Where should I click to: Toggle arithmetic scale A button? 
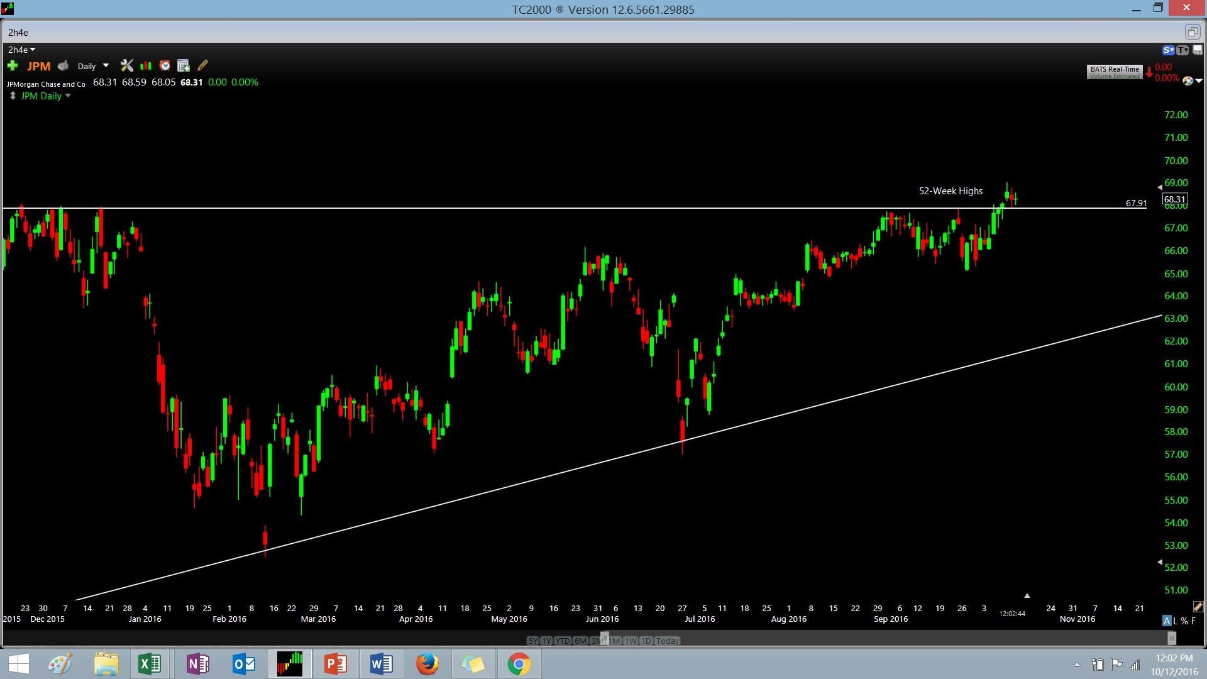1167,621
